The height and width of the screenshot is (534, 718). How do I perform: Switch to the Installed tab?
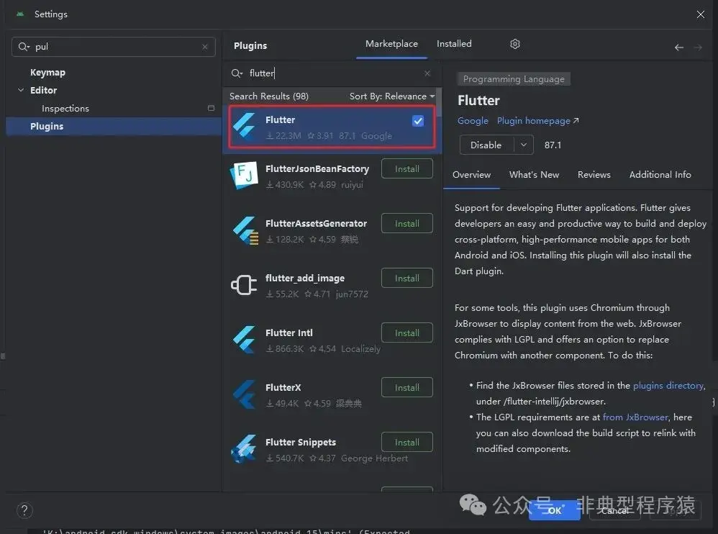pyautogui.click(x=454, y=44)
